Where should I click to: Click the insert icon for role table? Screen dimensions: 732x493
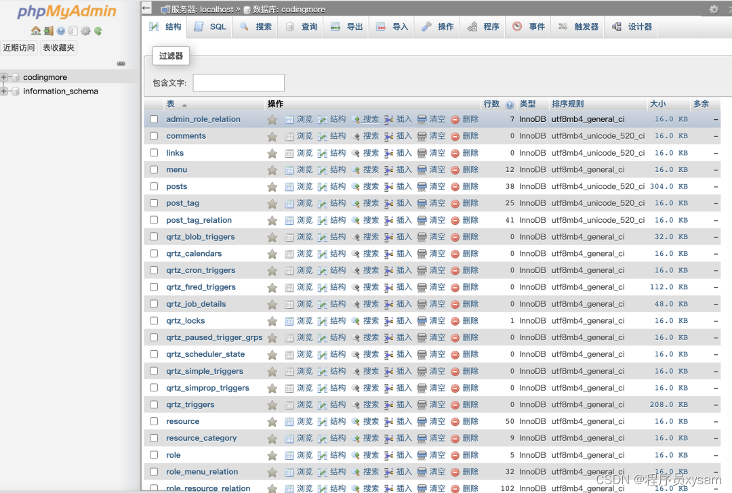click(389, 456)
